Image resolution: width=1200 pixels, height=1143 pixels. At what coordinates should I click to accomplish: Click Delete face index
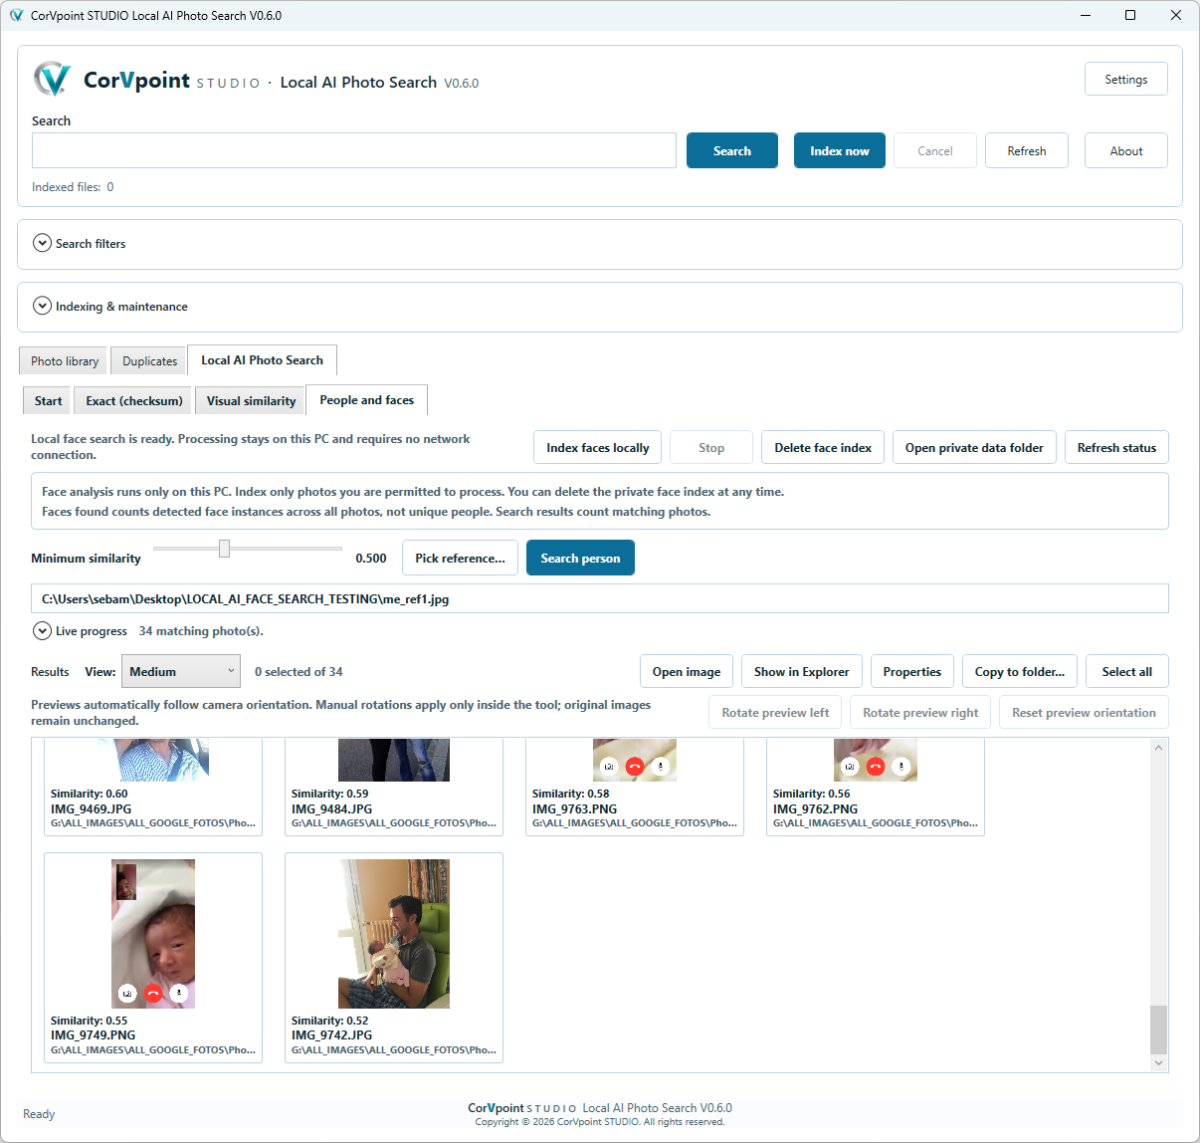823,447
